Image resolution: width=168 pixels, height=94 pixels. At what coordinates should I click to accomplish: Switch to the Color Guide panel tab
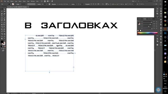point(150,19)
